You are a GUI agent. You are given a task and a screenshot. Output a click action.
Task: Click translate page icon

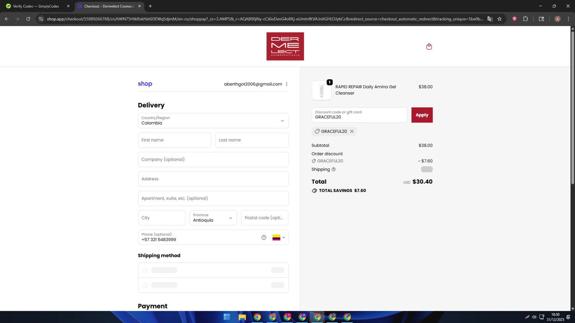[490, 19]
